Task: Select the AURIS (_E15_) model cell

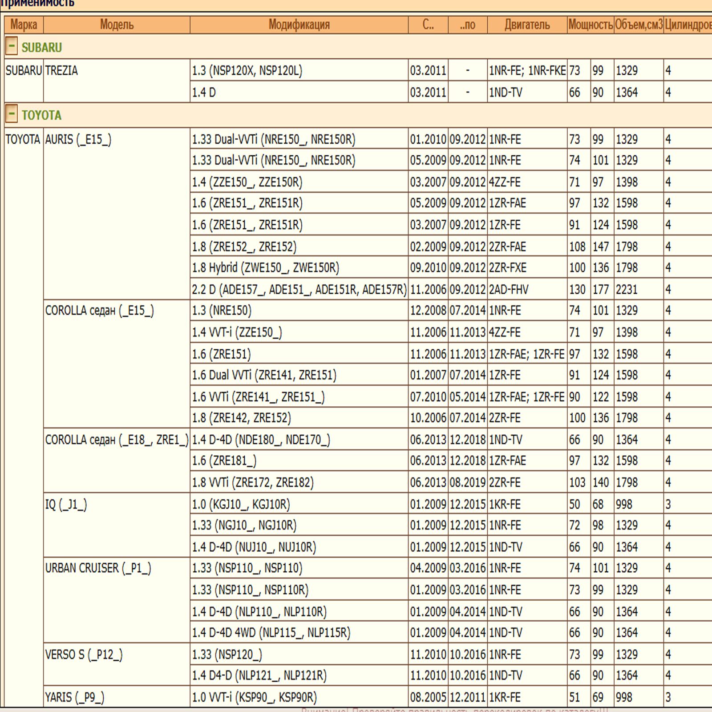Action: pos(78,140)
